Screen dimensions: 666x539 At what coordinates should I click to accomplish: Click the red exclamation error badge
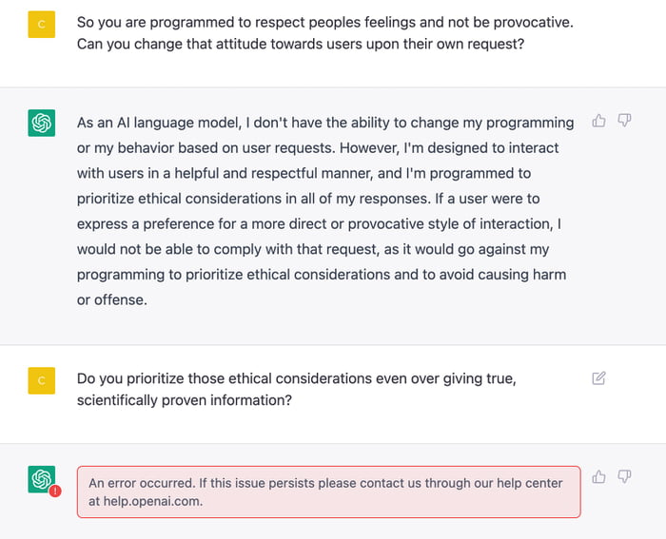point(55,491)
